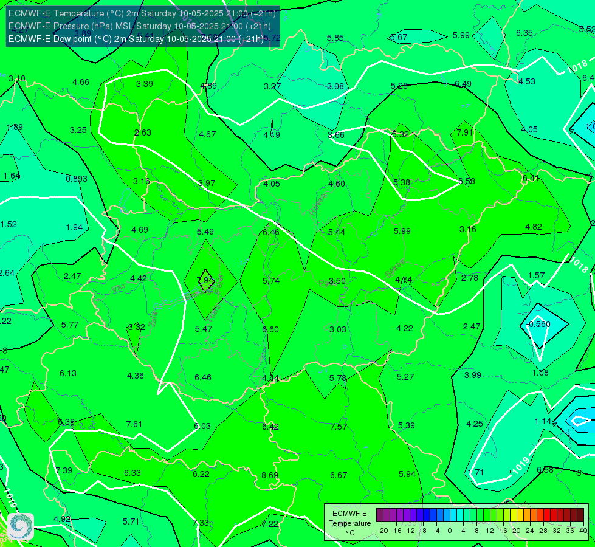Click the Békés county label
Image resolution: width=595 pixels, height=547 pixels.
(x=395, y=269)
